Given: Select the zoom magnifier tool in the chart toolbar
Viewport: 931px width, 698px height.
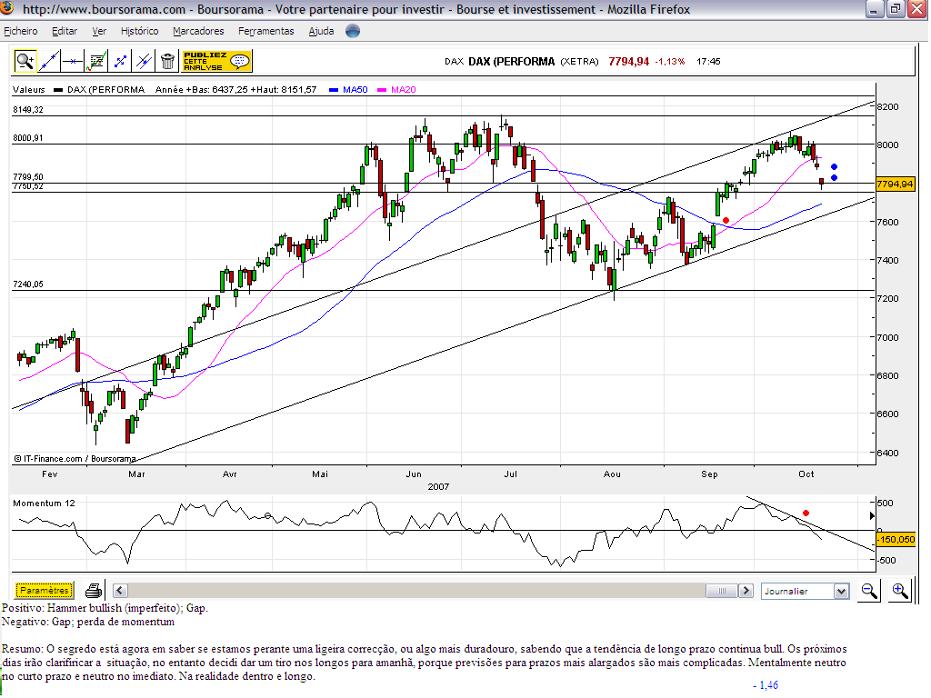Looking at the screenshot, I should click(25, 61).
